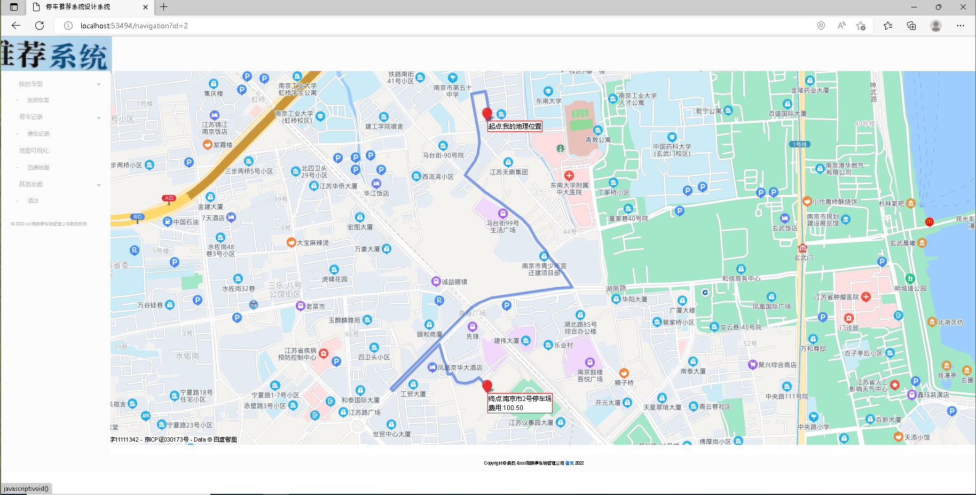Click the location permission icon in address bar

coord(821,26)
